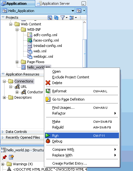Open the filter funnel icon dropdown

(64, 18)
